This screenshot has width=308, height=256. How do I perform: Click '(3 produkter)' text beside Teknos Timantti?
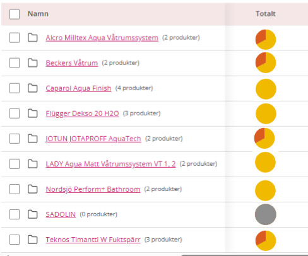pos(163,240)
